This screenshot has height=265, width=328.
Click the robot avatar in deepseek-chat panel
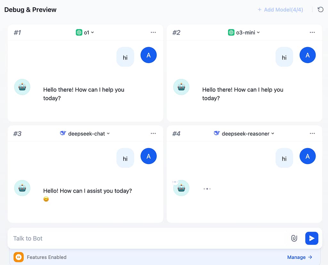coord(22,188)
